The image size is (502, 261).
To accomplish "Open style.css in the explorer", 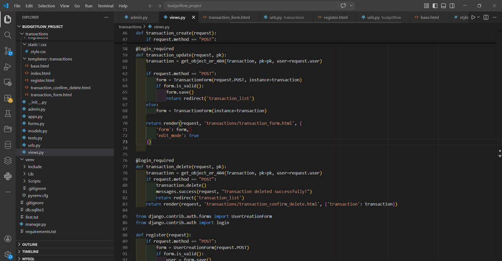I will point(38,52).
